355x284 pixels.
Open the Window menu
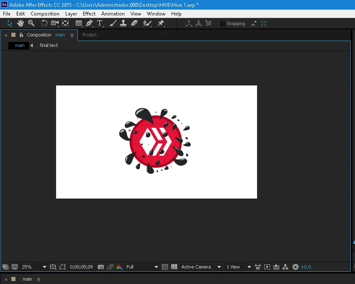(156, 14)
